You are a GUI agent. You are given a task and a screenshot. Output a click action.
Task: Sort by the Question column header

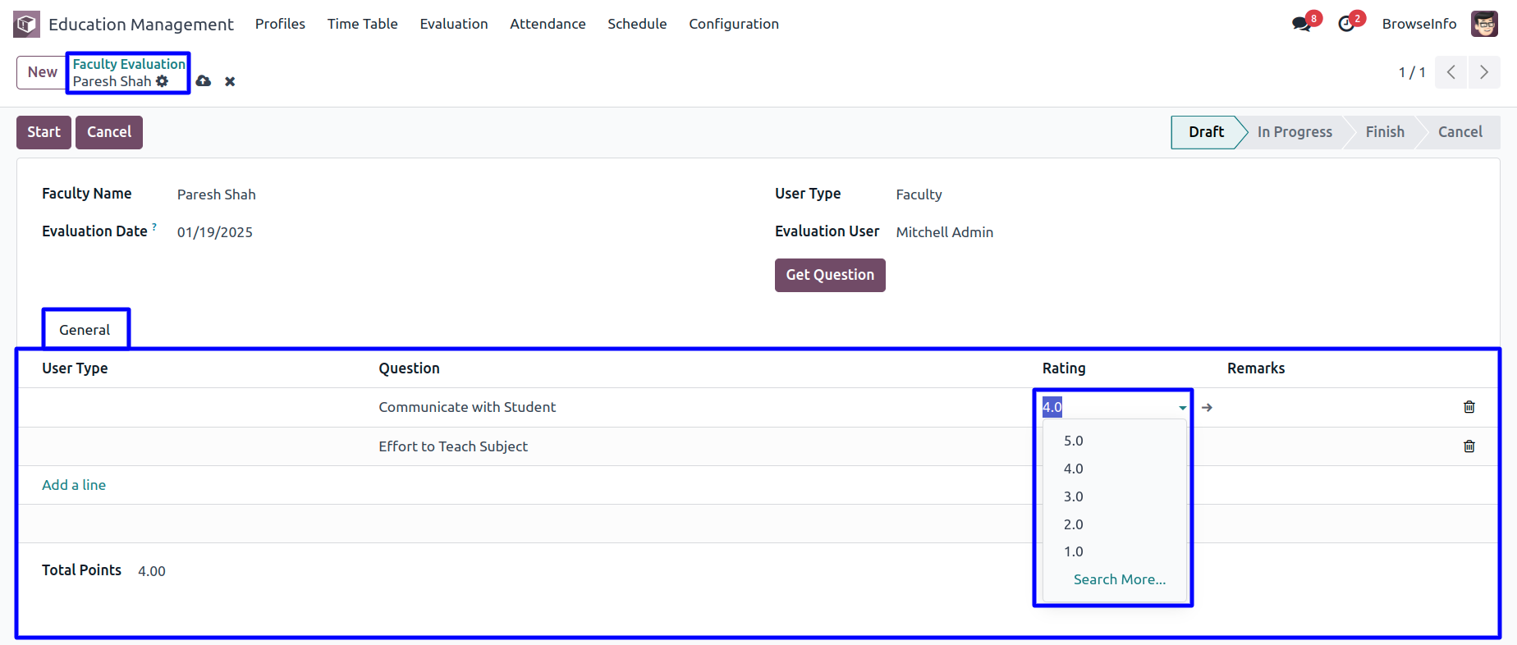pos(409,368)
